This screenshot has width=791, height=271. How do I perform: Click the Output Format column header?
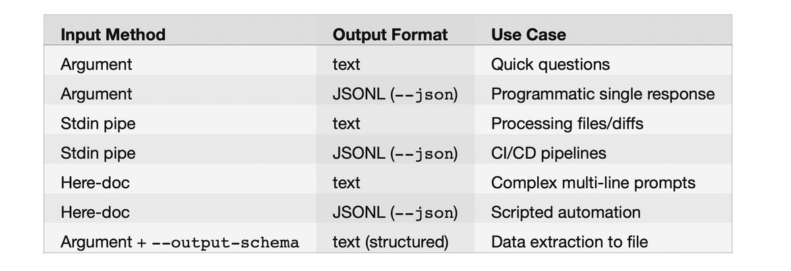pos(390,34)
